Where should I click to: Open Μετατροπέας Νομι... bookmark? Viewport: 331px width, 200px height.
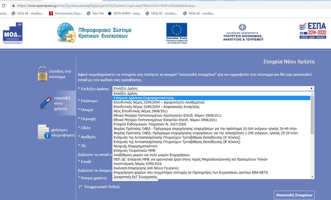coord(66,13)
